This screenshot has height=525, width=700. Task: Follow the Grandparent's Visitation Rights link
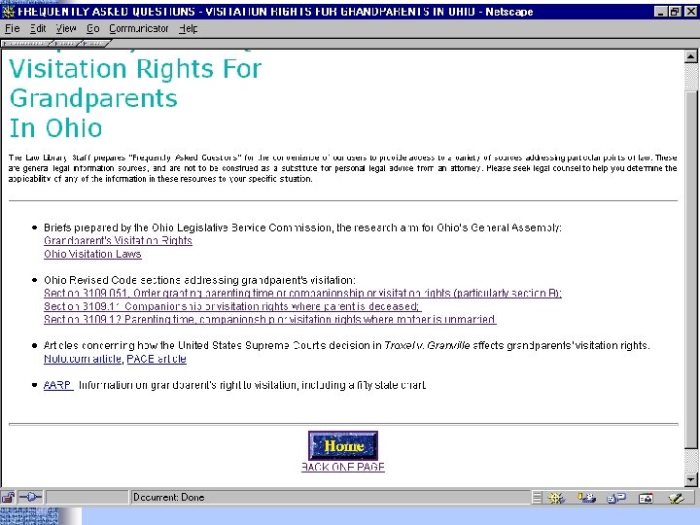pos(118,241)
